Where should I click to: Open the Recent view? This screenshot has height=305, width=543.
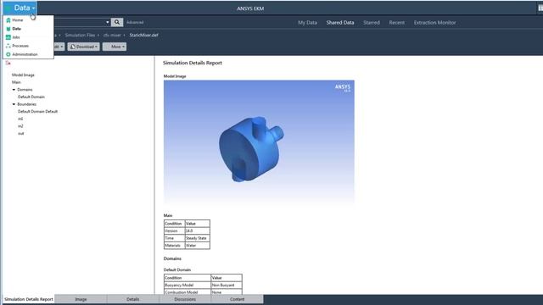tap(397, 23)
